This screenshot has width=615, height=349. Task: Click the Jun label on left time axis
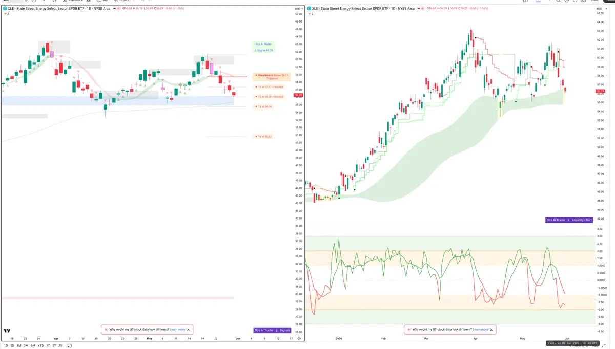(238, 339)
